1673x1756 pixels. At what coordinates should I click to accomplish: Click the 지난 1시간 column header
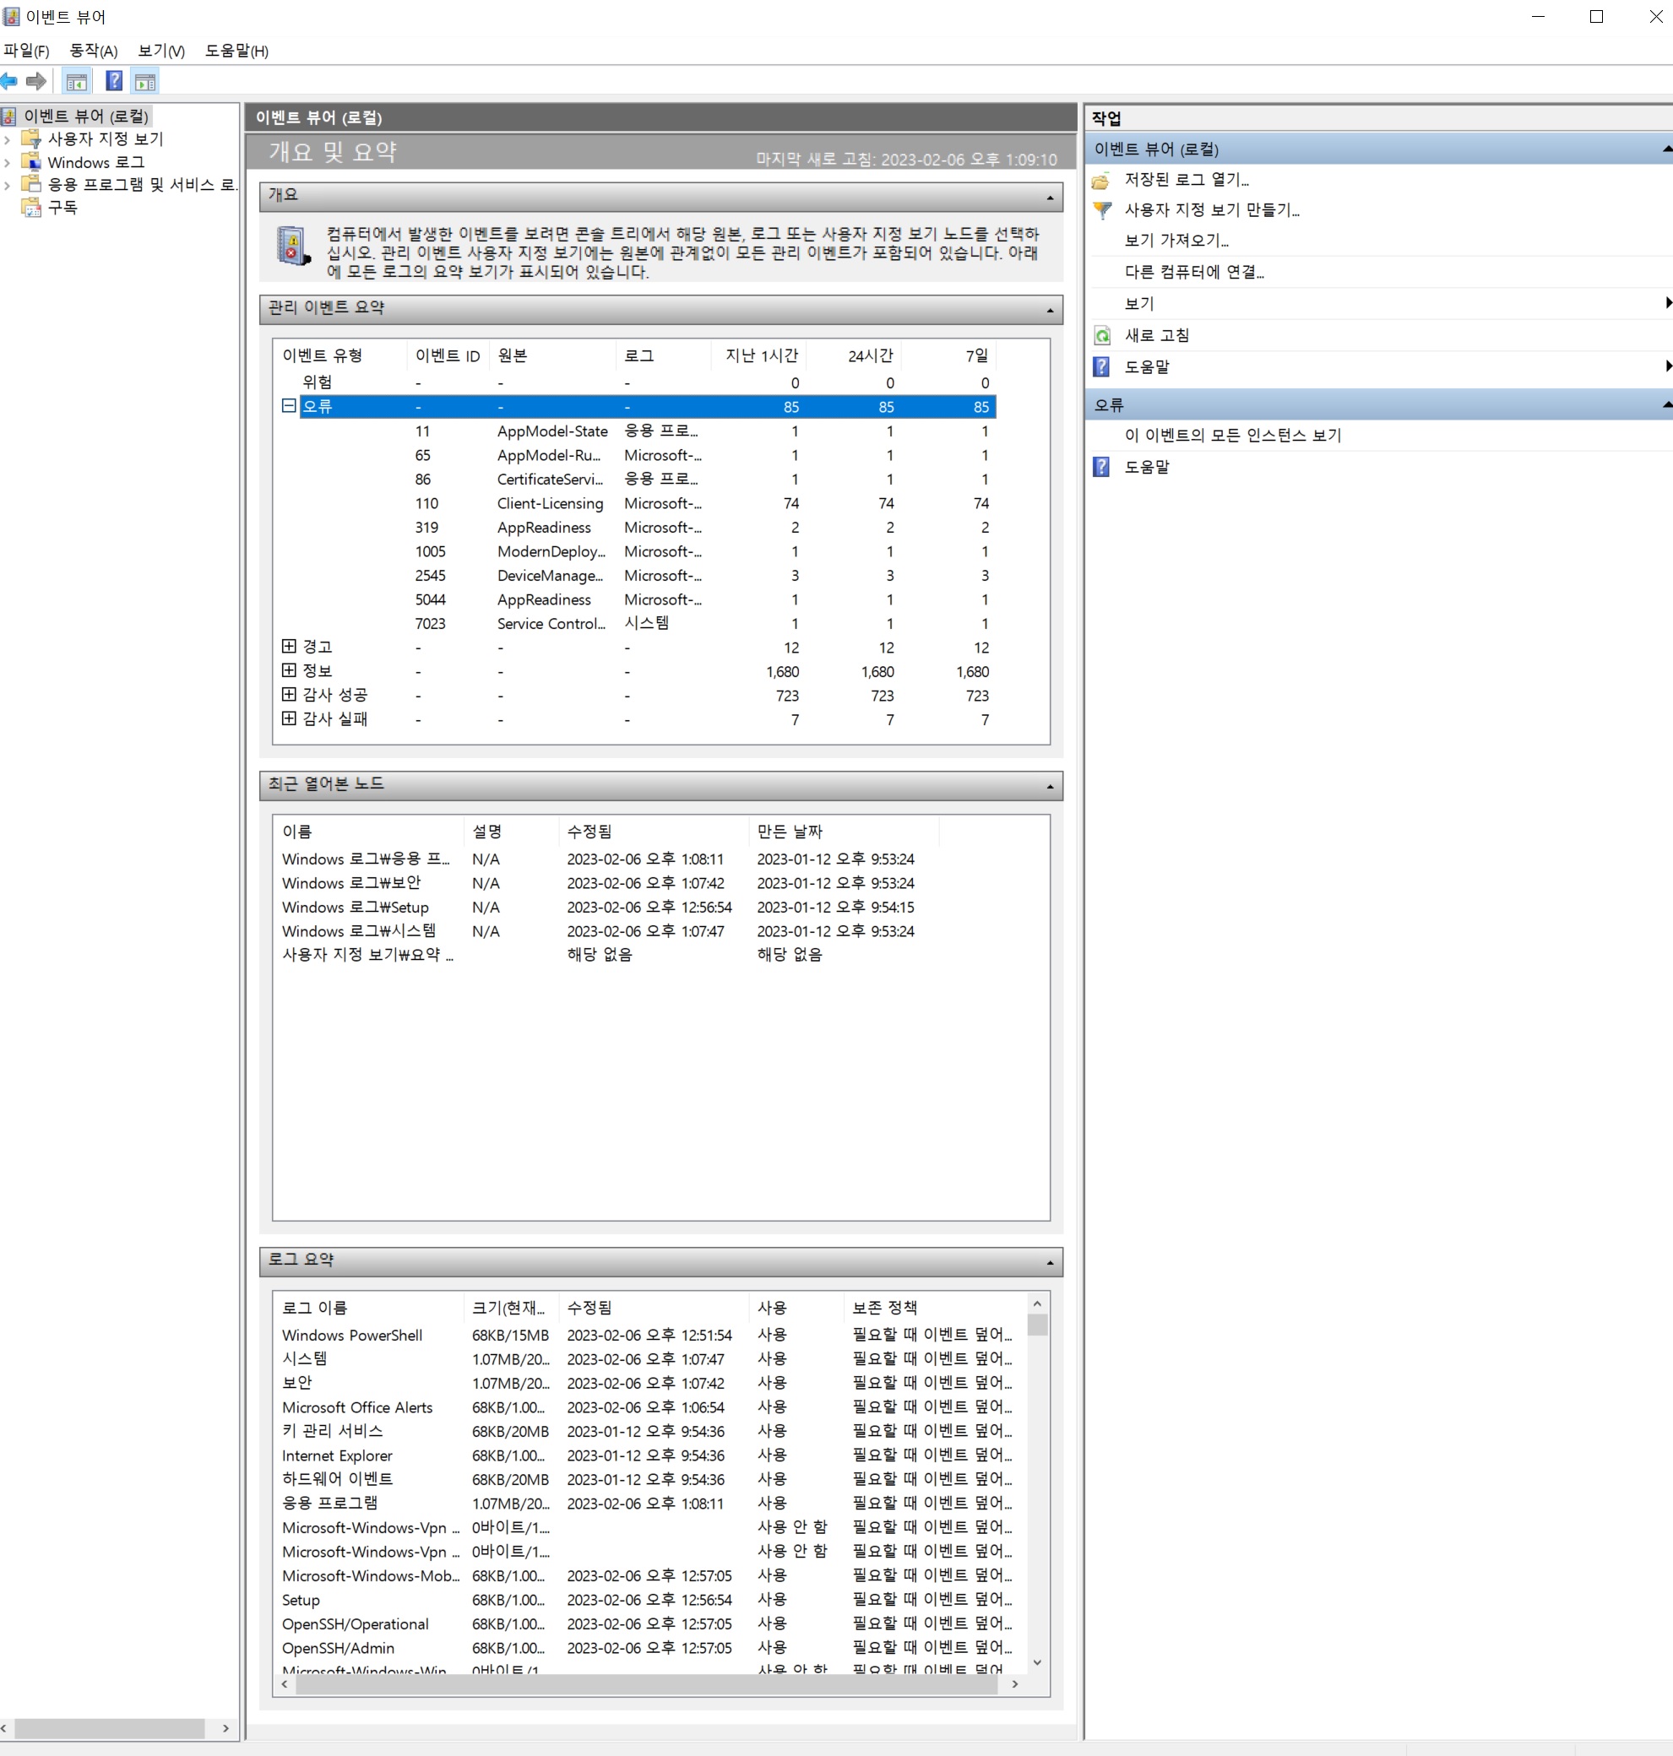point(759,356)
